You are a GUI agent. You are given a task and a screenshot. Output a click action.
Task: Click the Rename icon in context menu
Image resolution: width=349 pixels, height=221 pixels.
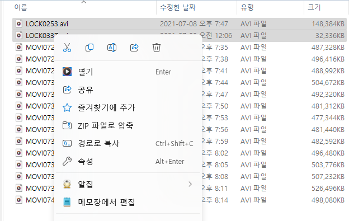pyautogui.click(x=112, y=48)
